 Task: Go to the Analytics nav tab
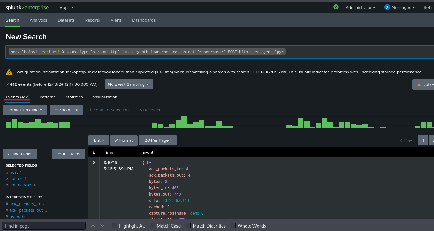click(x=38, y=20)
